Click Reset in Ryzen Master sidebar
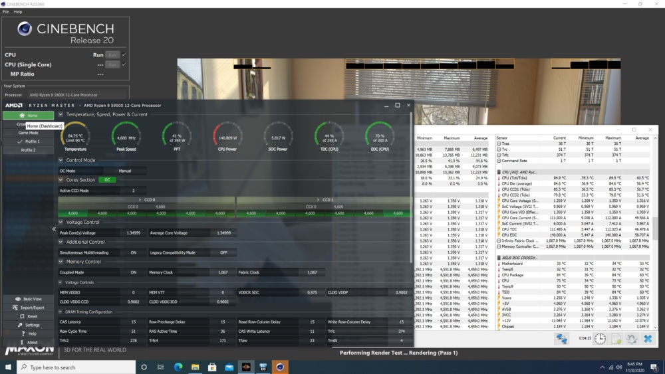665x374 pixels. click(28, 316)
